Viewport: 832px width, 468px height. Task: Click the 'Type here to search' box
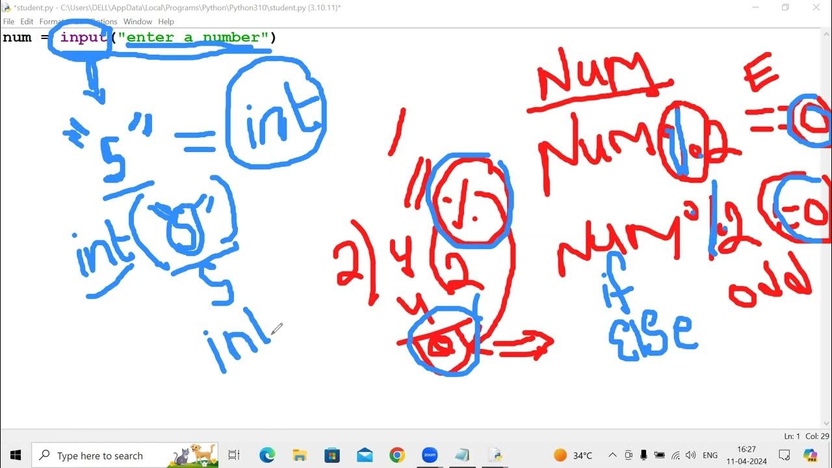pos(125,455)
